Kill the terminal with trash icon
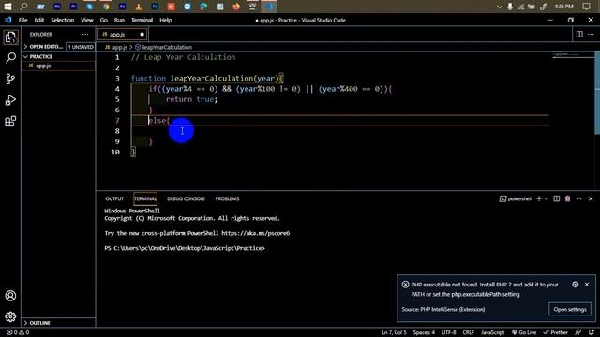This screenshot has height=337, width=600. pos(568,198)
